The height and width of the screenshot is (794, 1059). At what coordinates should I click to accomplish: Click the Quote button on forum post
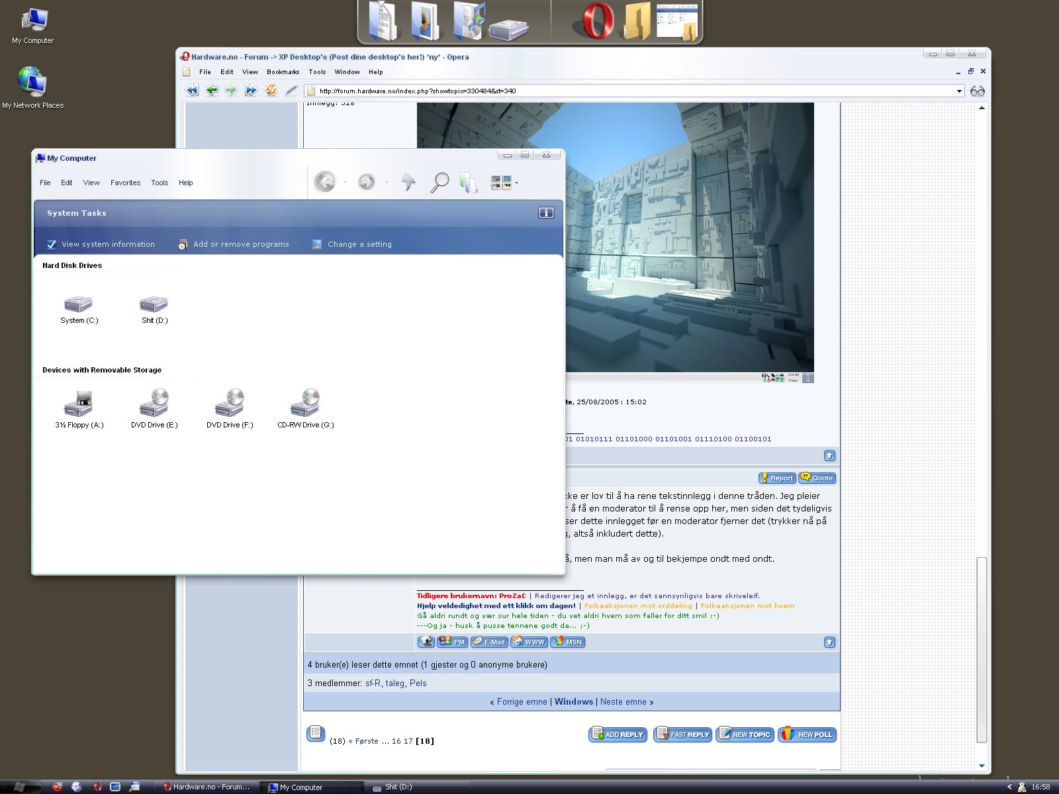(x=817, y=478)
